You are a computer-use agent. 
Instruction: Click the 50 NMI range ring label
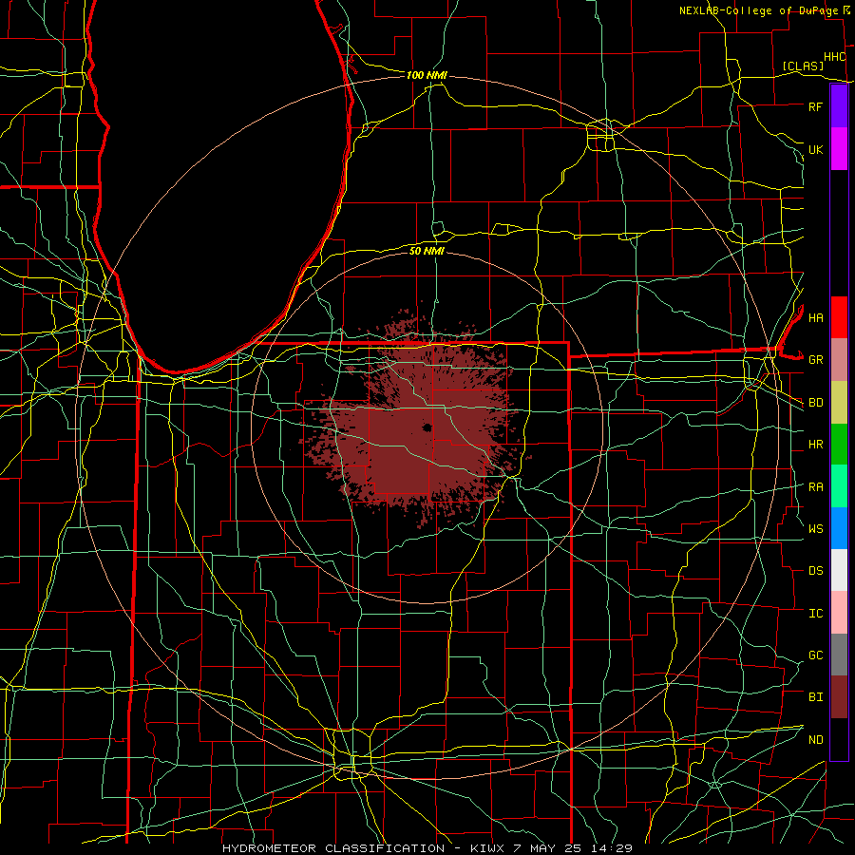point(427,251)
